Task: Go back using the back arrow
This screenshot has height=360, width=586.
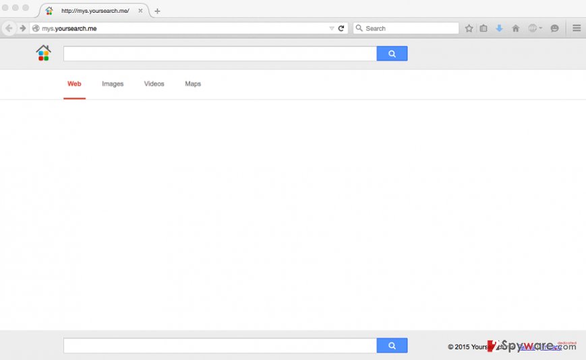Action: click(x=9, y=28)
